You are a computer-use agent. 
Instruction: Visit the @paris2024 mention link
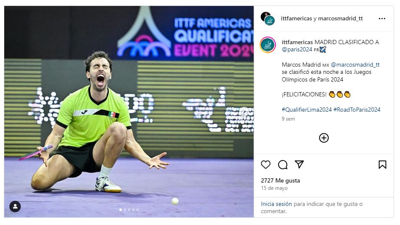pyautogui.click(x=297, y=50)
